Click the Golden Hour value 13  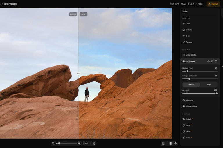216,68
